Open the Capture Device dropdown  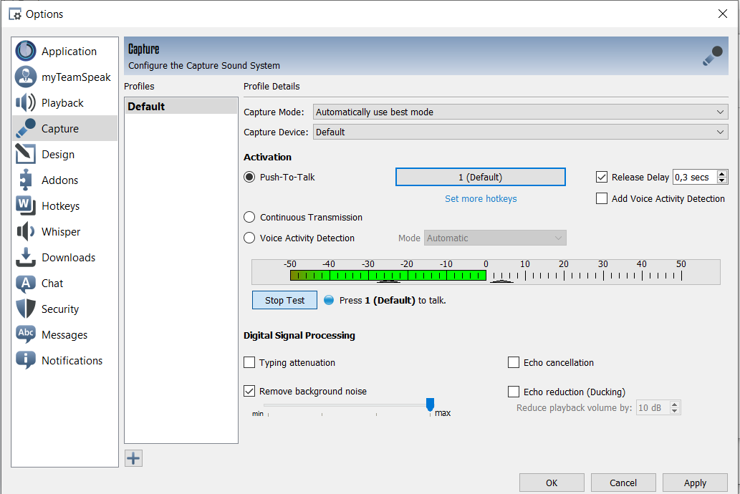521,132
